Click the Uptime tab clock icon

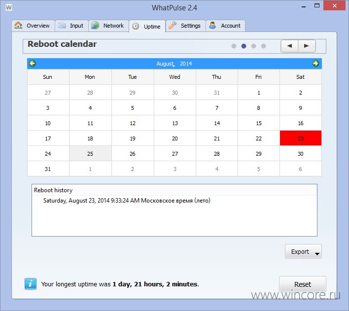pyautogui.click(x=136, y=26)
